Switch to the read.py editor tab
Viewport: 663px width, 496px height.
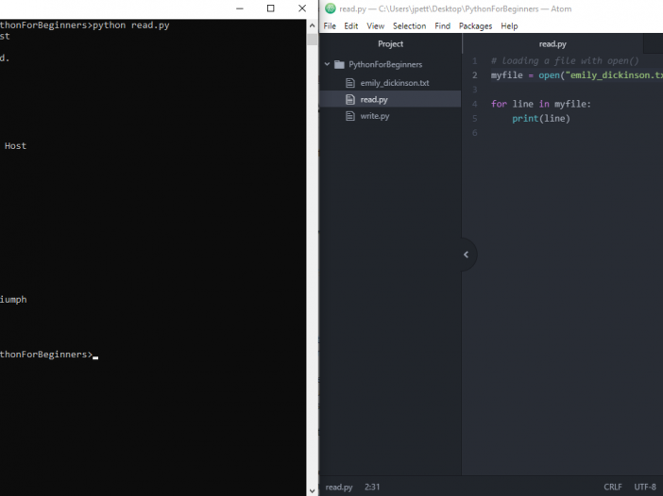552,44
